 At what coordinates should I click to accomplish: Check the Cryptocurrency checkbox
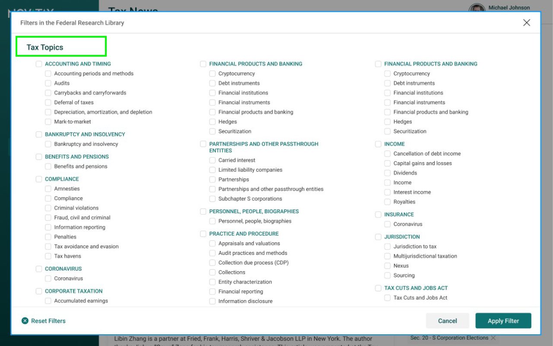point(212,74)
